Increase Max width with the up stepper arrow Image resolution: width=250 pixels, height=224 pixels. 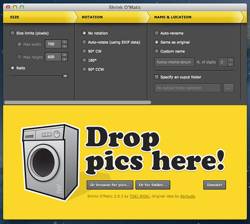65,42
